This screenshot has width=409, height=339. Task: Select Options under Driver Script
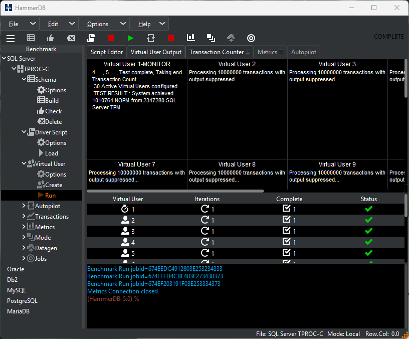coord(52,143)
